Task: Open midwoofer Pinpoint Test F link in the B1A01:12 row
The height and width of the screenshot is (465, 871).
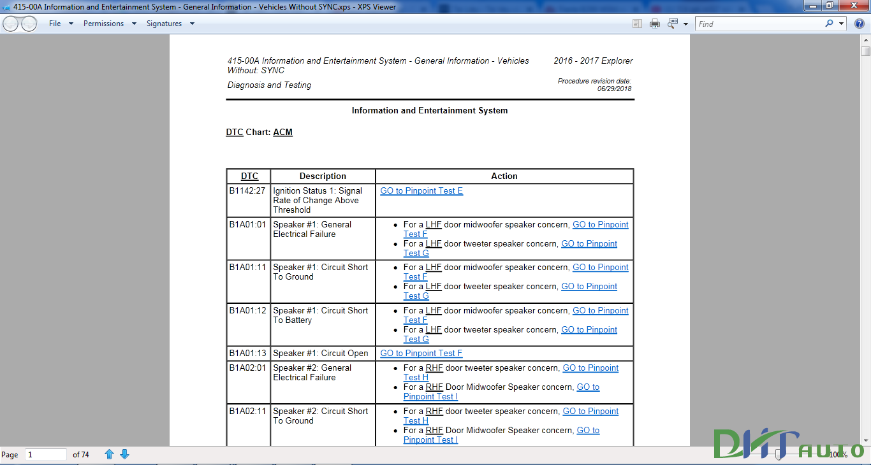Action: [x=600, y=311]
